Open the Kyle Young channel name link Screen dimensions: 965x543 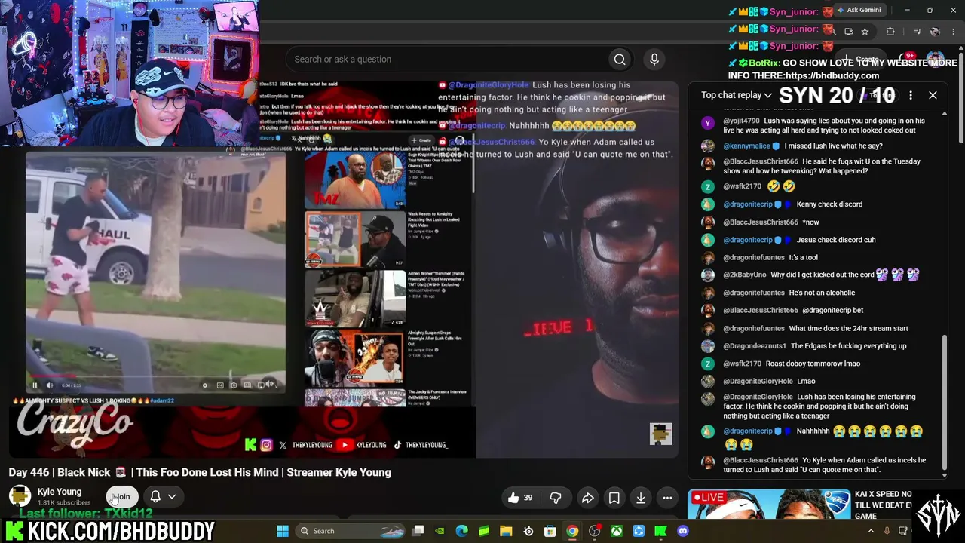60,492
